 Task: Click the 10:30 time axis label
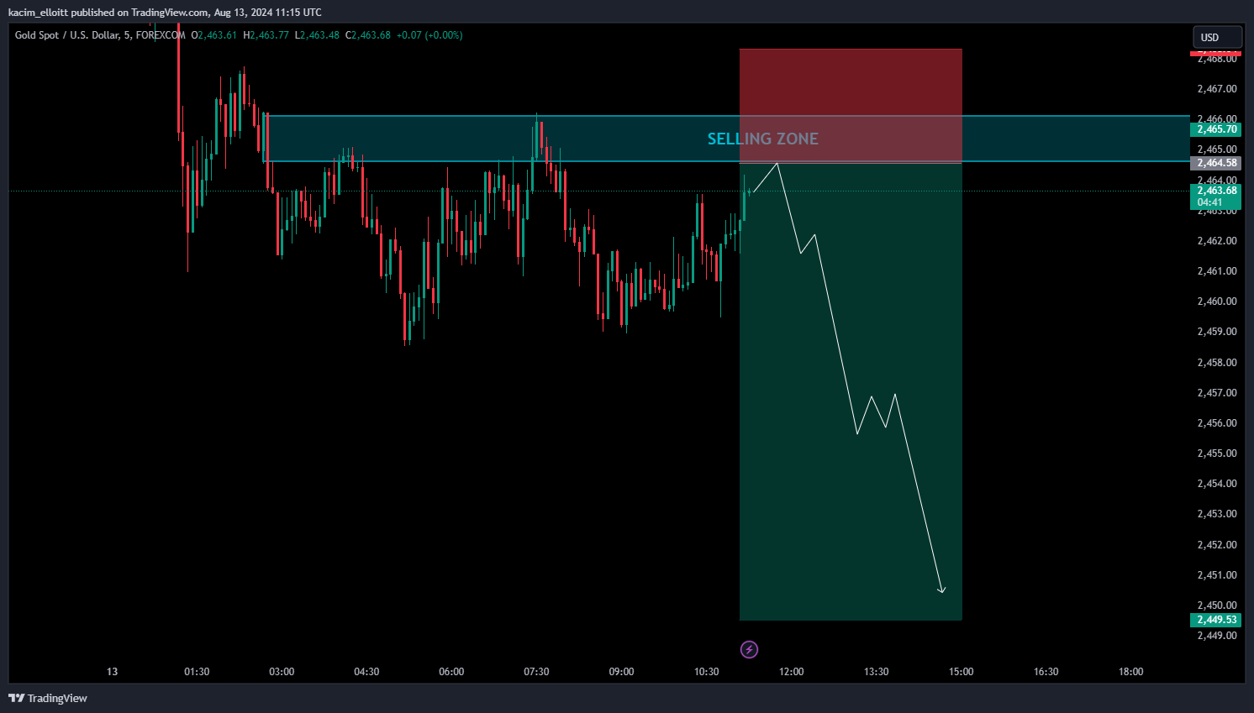click(x=707, y=672)
